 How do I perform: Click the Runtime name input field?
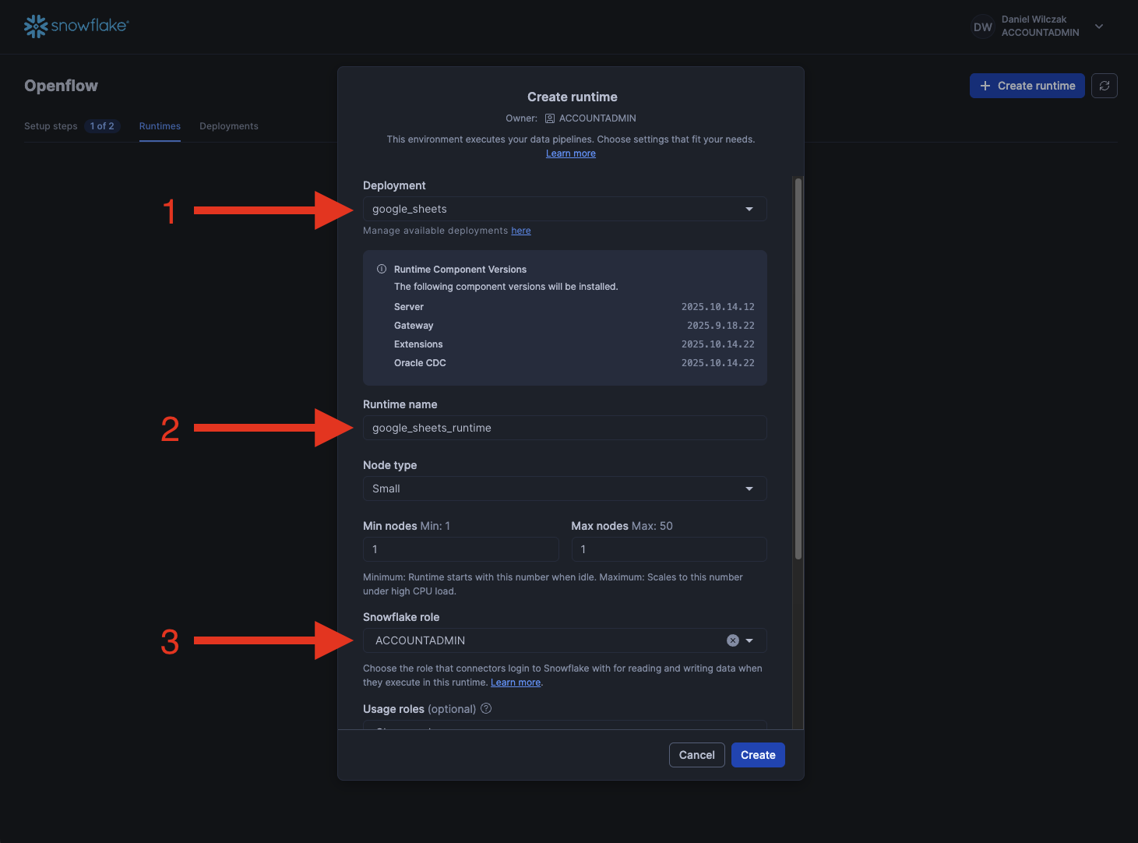coord(564,428)
